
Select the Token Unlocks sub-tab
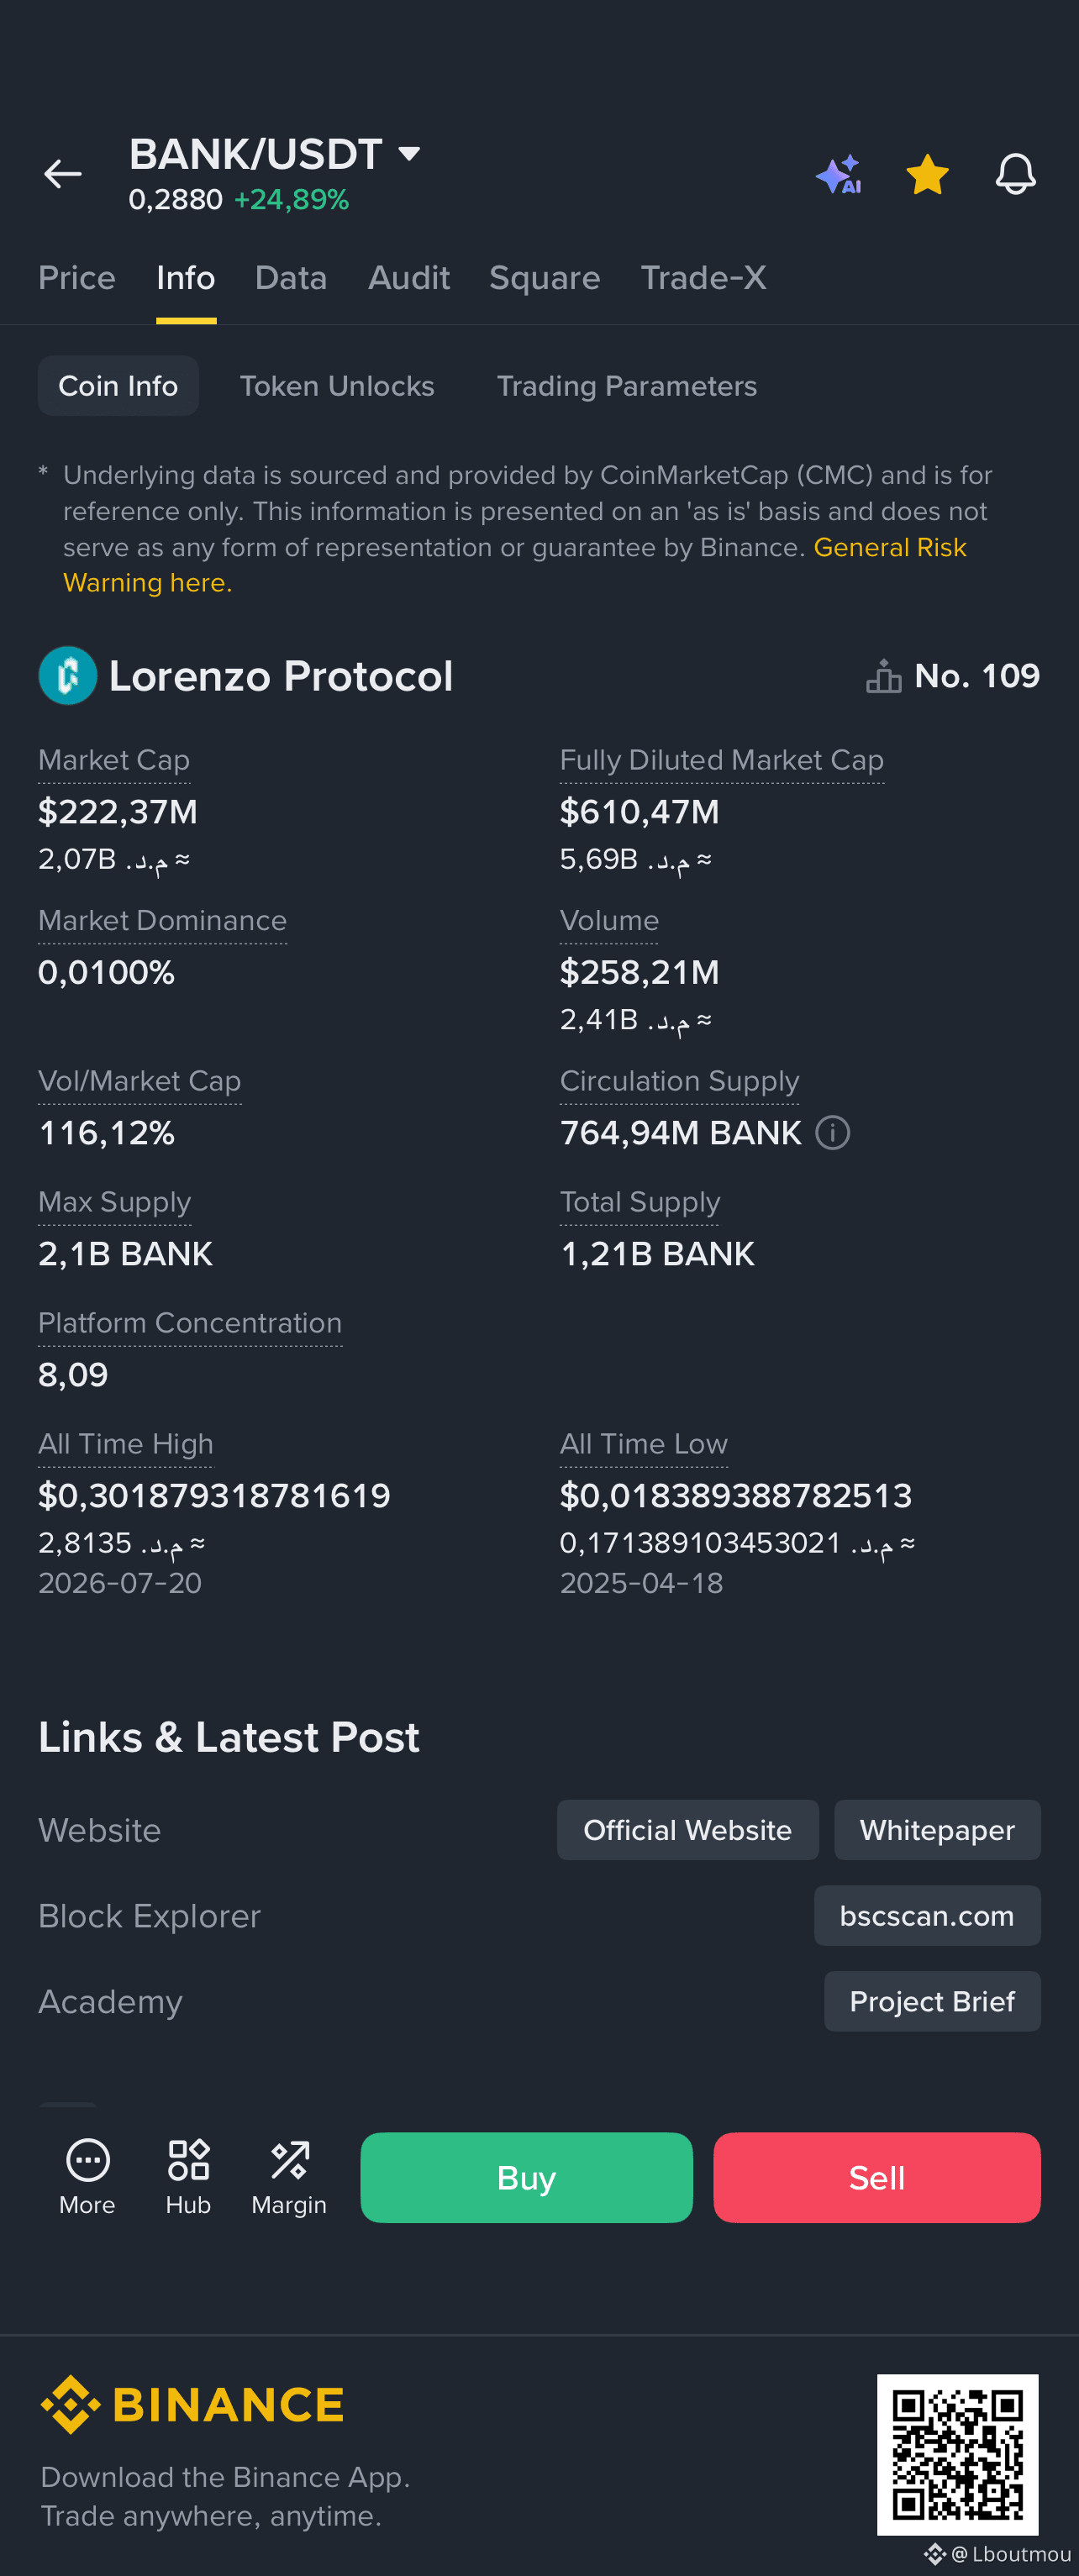(337, 386)
